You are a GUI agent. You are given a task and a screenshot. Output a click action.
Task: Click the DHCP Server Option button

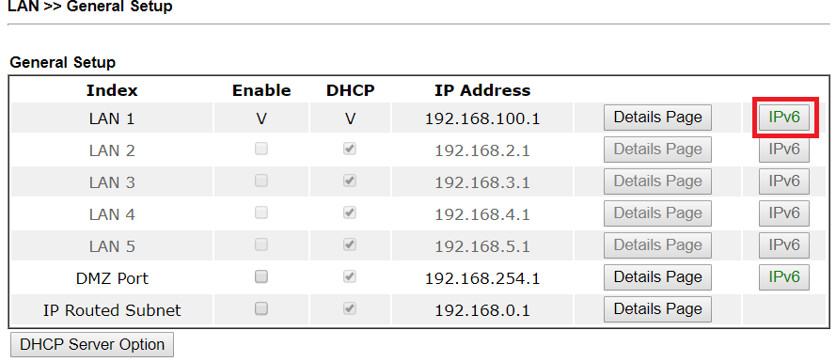[x=92, y=345]
